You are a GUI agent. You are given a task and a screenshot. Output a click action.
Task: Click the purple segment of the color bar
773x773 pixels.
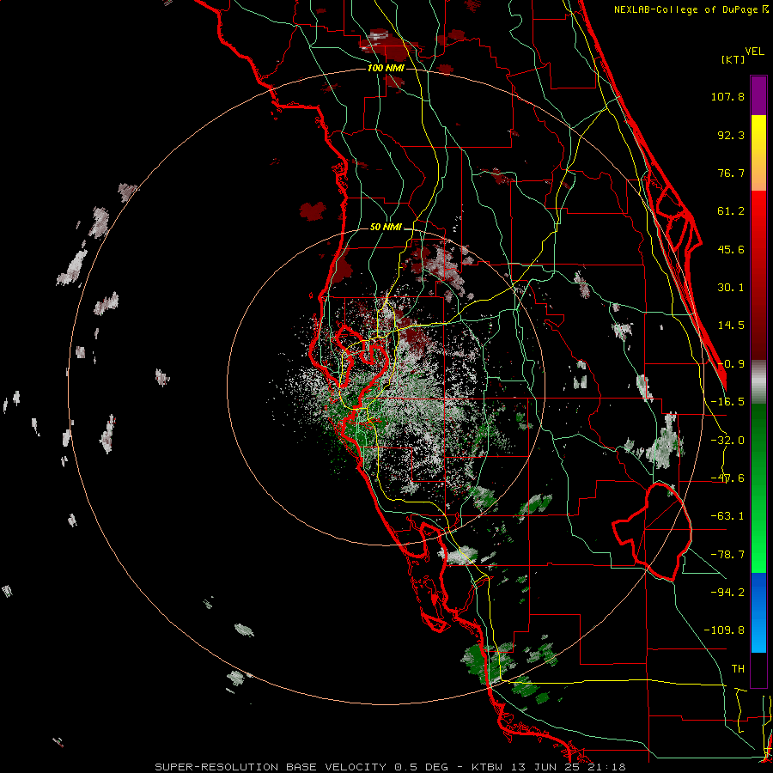click(x=758, y=95)
